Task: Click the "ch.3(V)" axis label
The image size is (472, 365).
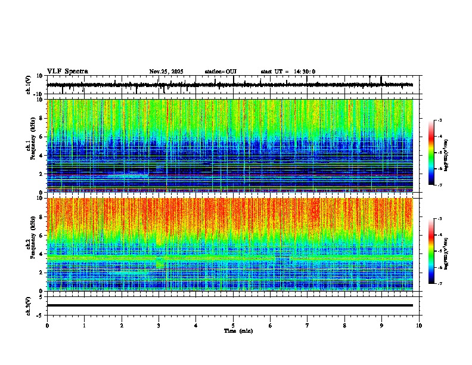Action: click(x=29, y=306)
